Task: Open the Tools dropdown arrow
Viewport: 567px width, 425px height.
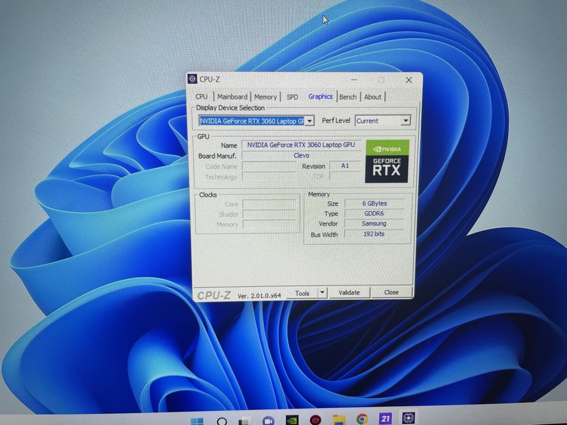Action: (x=322, y=292)
